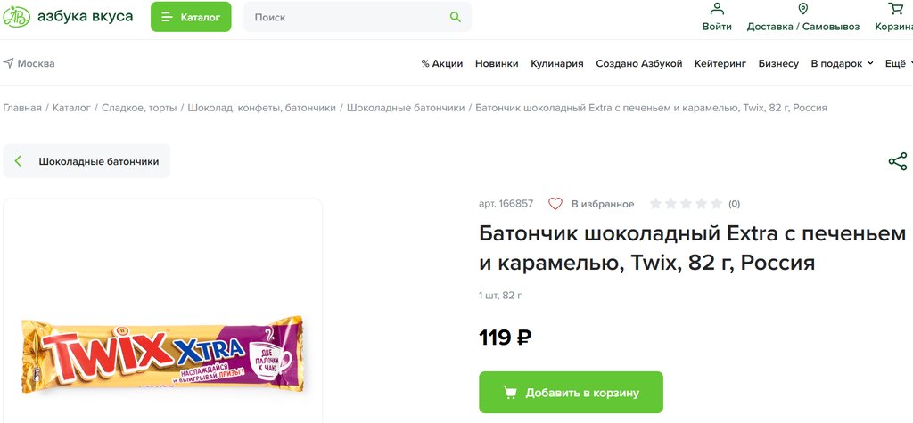Image resolution: width=913 pixels, height=423 pixels.
Task: Open the Каталог menu button
Action: 191,17
